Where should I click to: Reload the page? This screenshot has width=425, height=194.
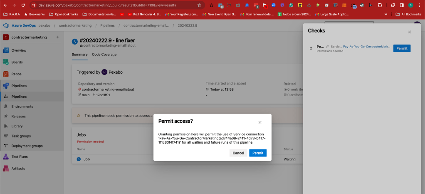pyautogui.click(x=23, y=5)
